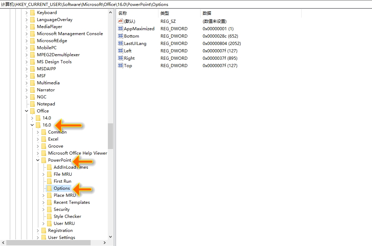Click the Top value's binary icon

(x=120, y=65)
